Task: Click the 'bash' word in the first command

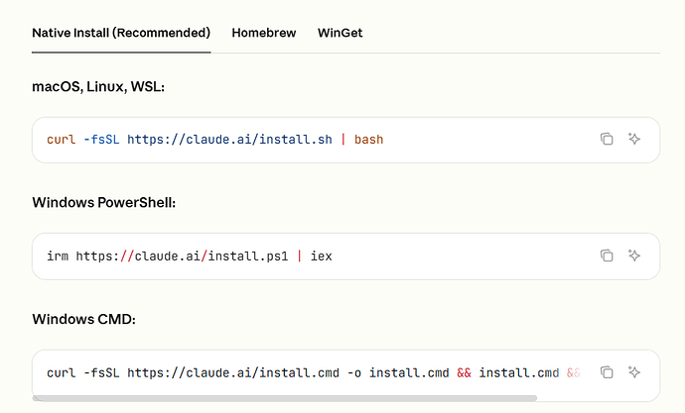Action: [368, 140]
